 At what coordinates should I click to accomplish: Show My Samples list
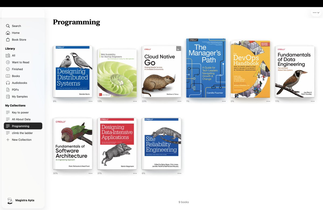coord(20,97)
